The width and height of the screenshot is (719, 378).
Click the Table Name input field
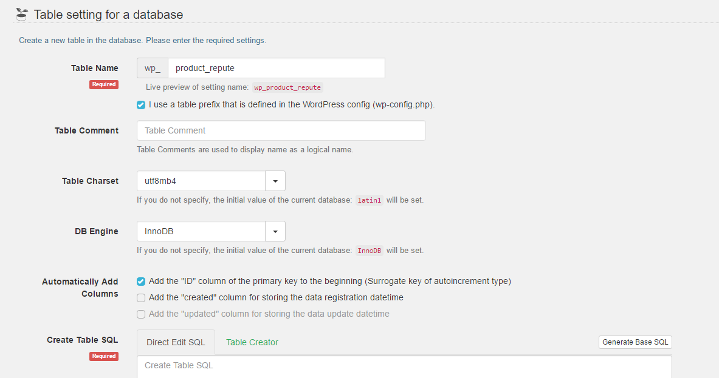(x=276, y=68)
